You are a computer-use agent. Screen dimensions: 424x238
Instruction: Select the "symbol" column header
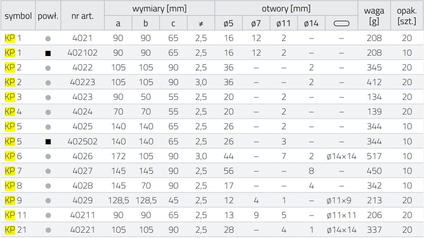tap(18, 16)
